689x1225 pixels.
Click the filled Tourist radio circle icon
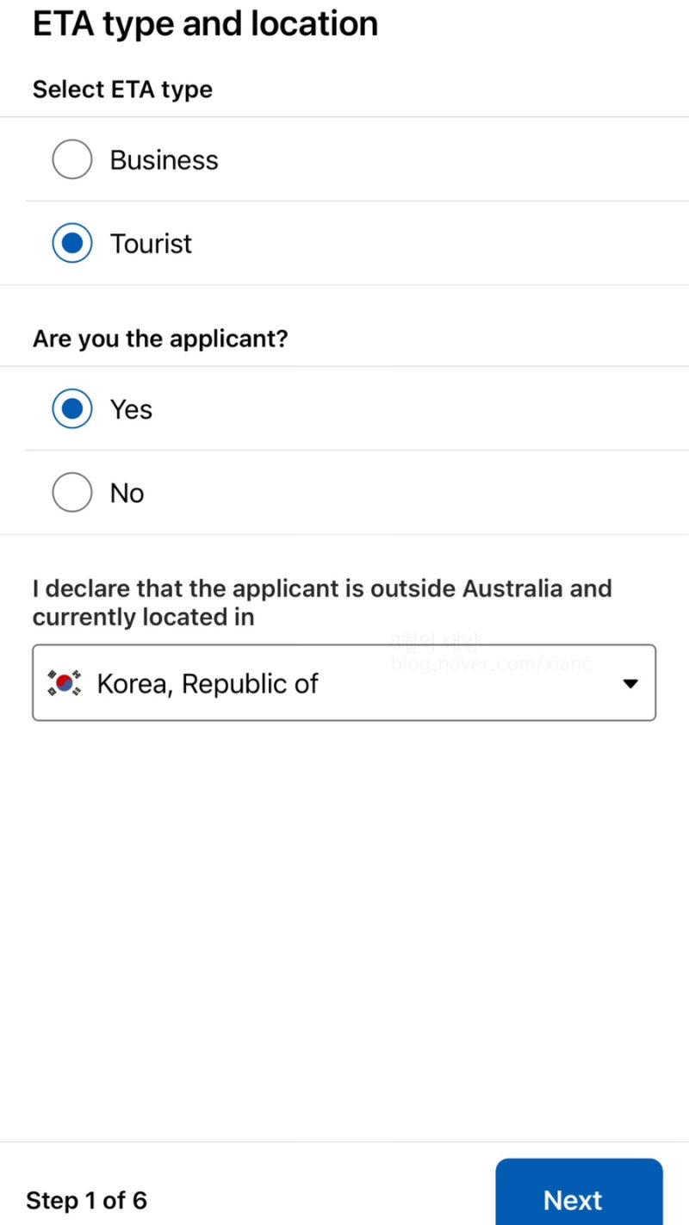point(72,243)
